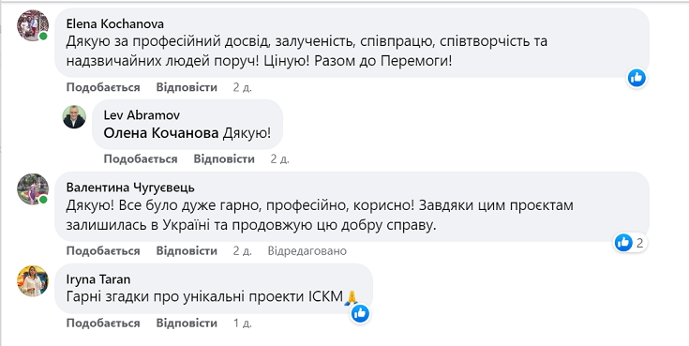Open Elena Kochanova's profile picture
This screenshot has height=346, width=689.
tap(33, 25)
